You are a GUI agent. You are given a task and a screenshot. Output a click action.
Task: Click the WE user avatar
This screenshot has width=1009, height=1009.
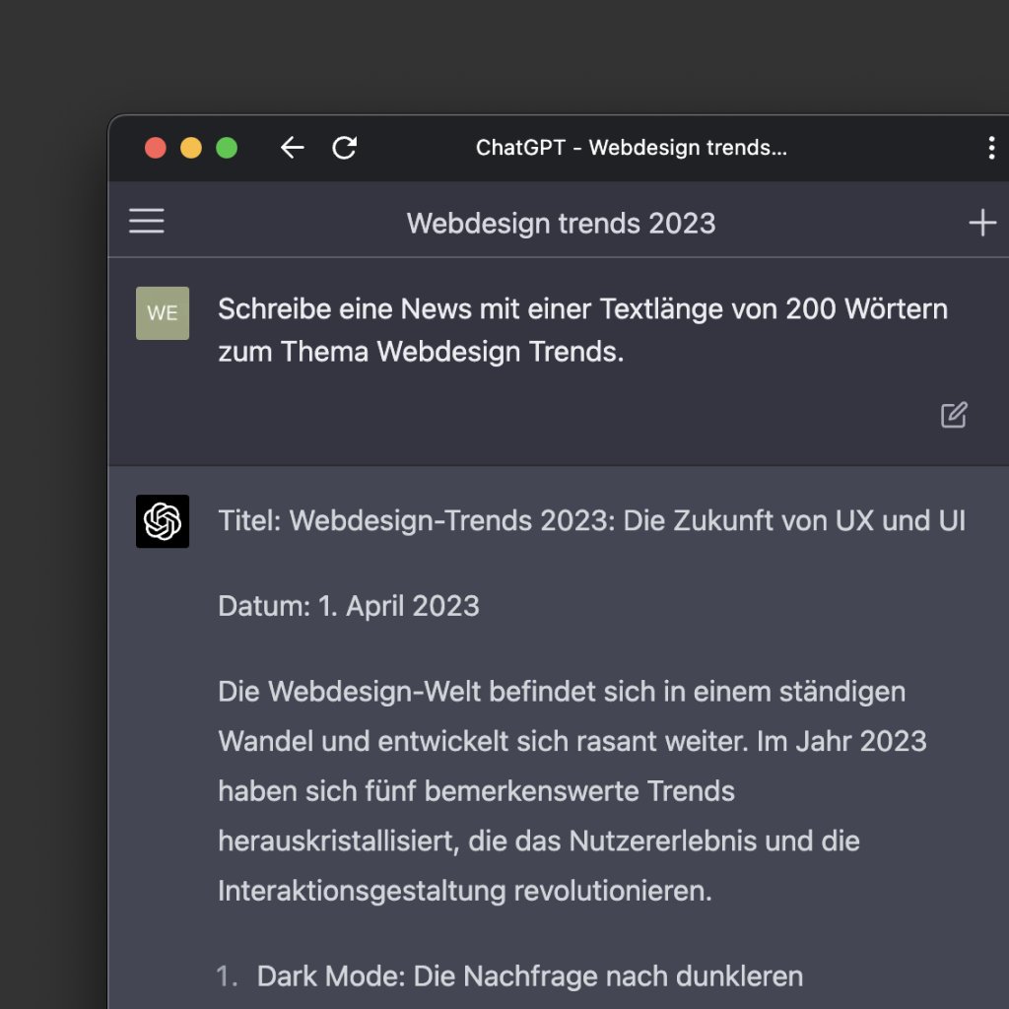click(163, 313)
